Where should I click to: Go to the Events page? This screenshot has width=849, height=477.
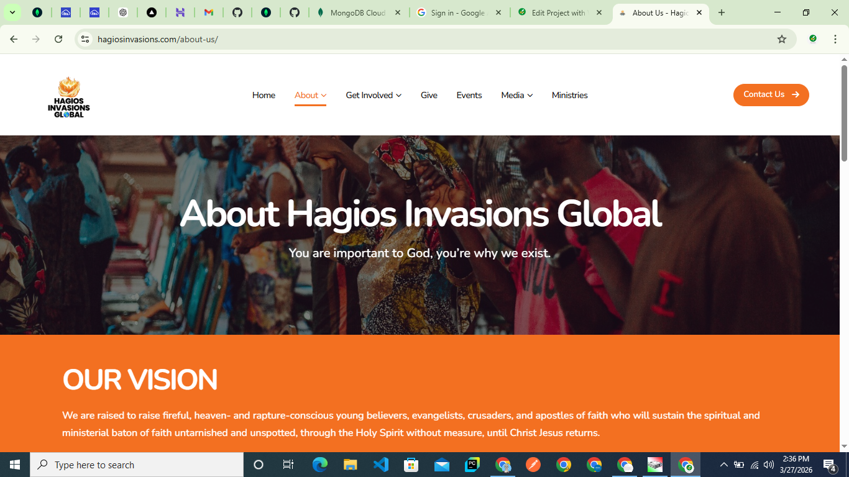tap(469, 95)
